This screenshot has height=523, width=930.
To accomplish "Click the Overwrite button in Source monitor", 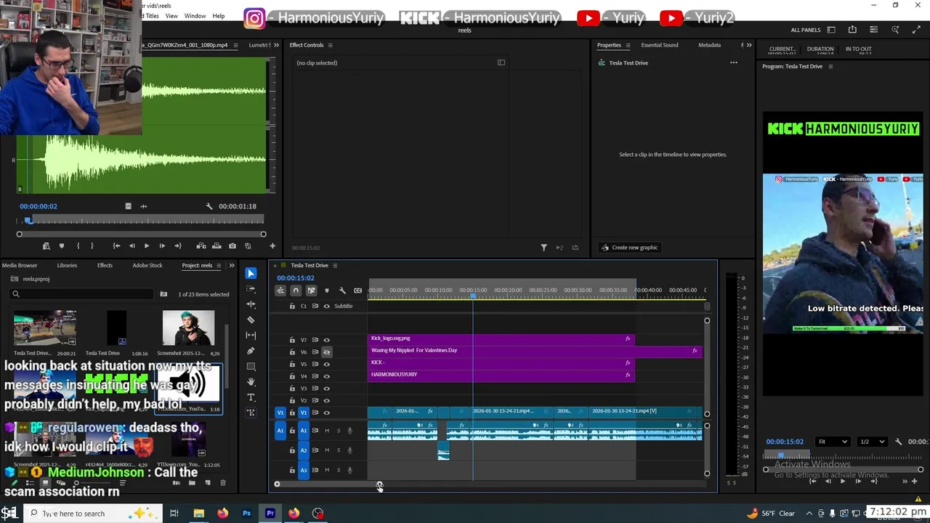I will (x=217, y=246).
